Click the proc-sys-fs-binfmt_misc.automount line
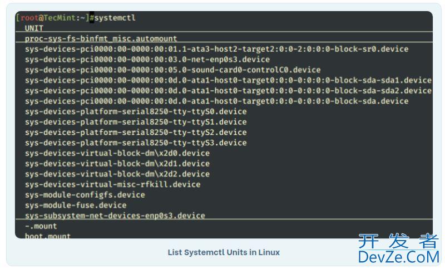Viewport: 445px width, 269px height. (x=101, y=38)
